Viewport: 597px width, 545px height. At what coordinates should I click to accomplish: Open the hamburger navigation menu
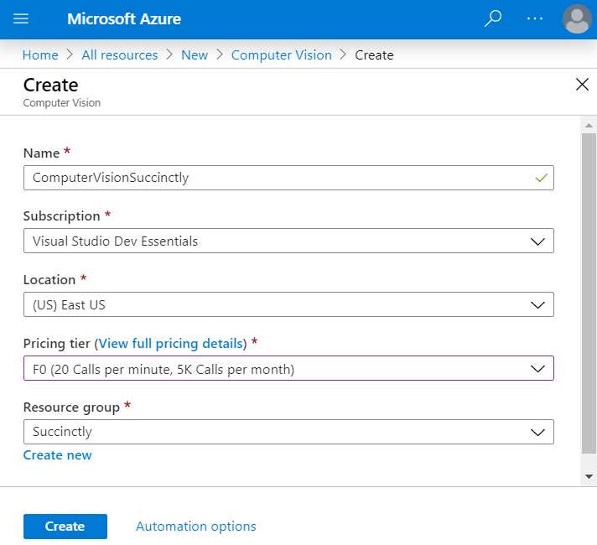coord(21,18)
